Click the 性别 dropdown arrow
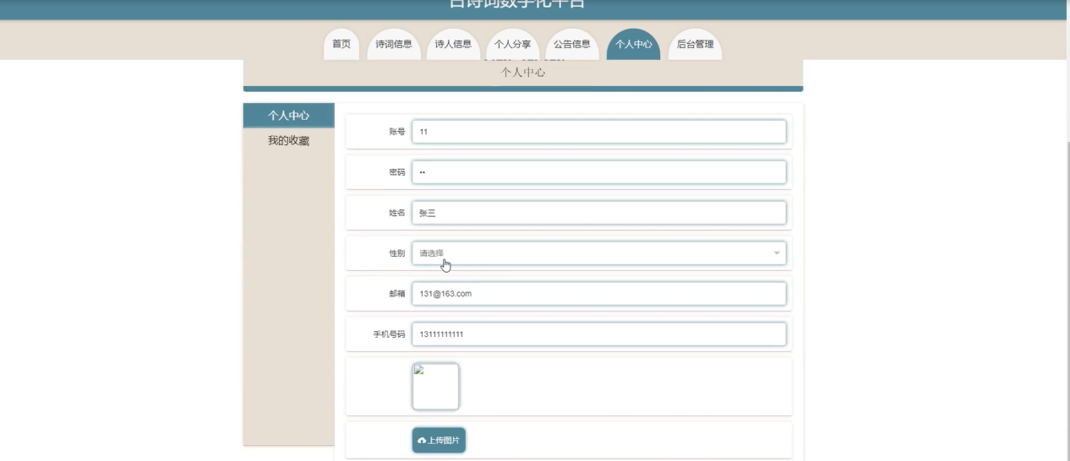 pos(776,253)
